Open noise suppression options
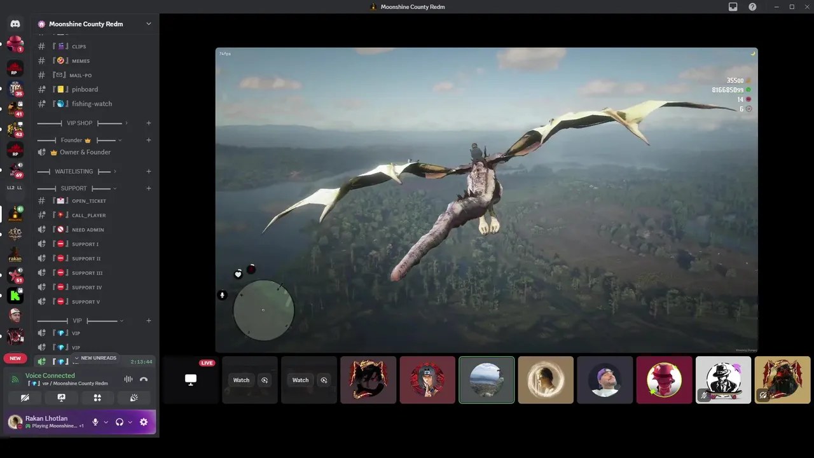814x458 pixels. (128, 379)
